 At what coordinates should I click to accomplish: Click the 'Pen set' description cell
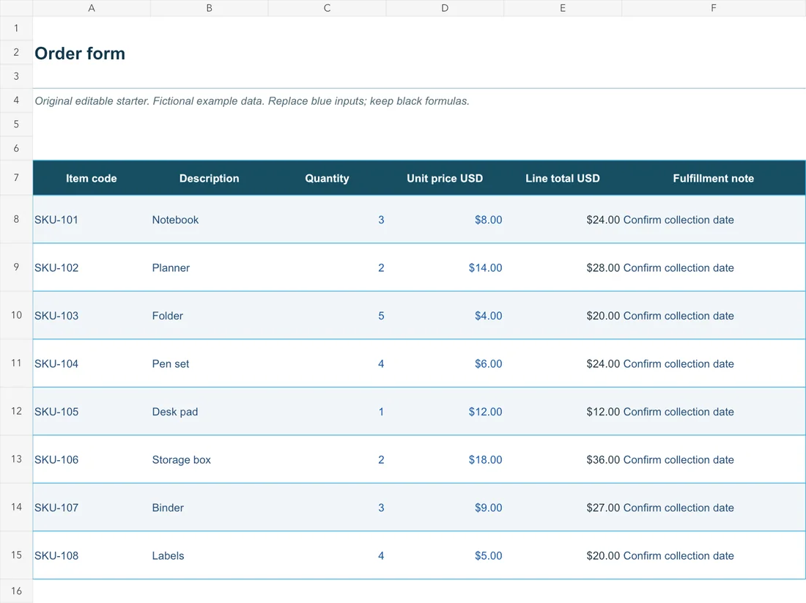[x=210, y=363]
